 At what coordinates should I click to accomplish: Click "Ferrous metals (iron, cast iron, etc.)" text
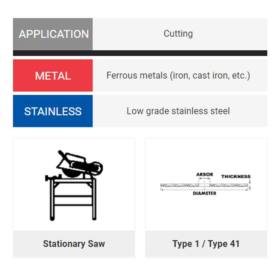click(x=178, y=76)
